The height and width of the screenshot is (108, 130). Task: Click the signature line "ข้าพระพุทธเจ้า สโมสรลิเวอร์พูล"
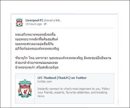(37, 67)
